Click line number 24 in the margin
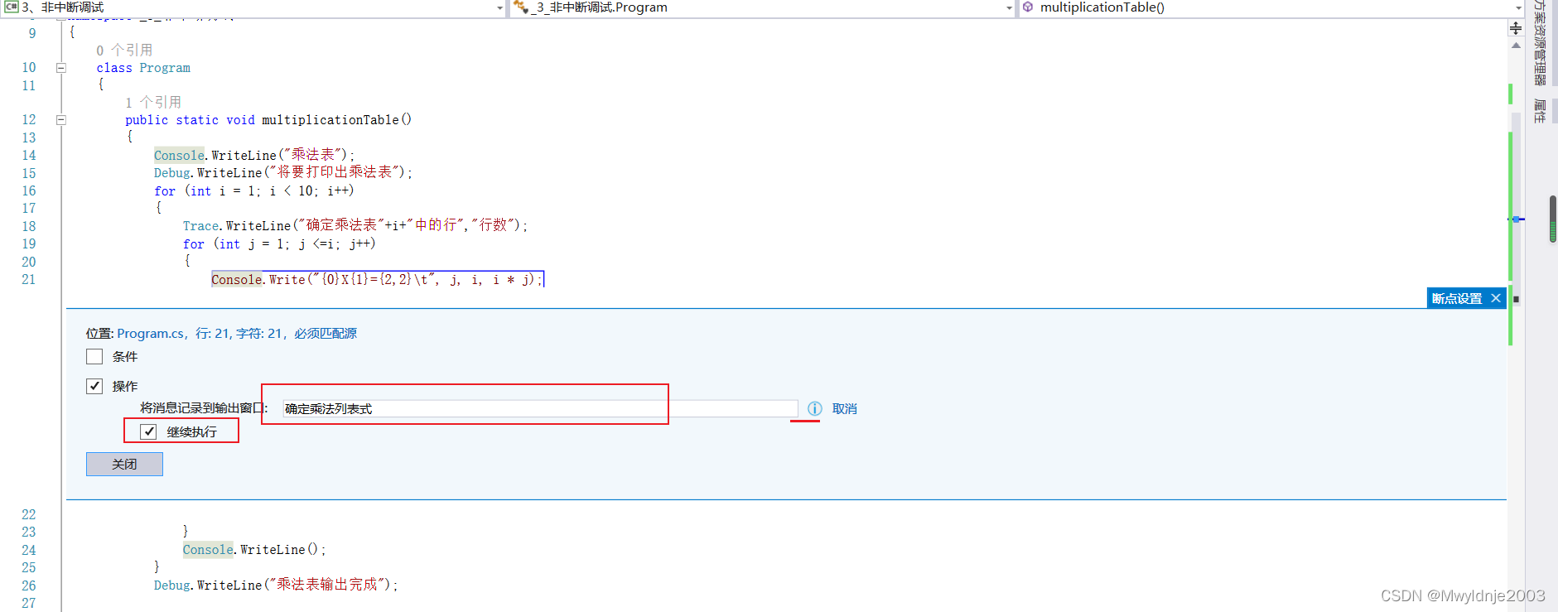 point(29,550)
